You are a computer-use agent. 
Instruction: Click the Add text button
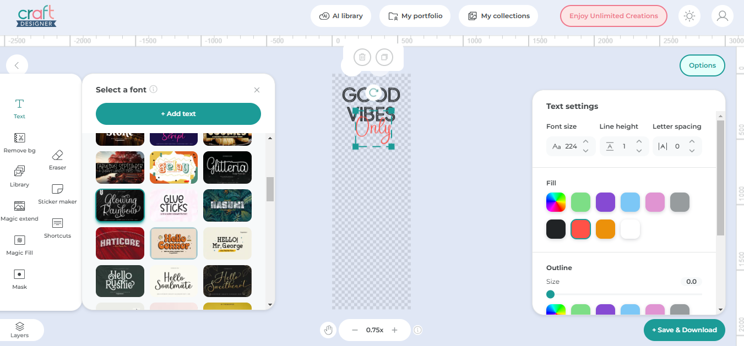[x=178, y=114]
